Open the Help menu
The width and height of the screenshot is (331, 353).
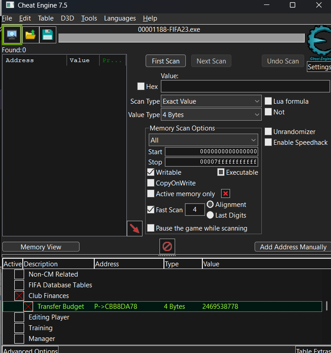(150, 18)
